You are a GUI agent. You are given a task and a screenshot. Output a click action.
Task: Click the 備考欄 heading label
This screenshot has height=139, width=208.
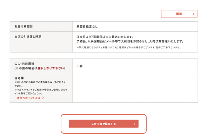(19, 78)
